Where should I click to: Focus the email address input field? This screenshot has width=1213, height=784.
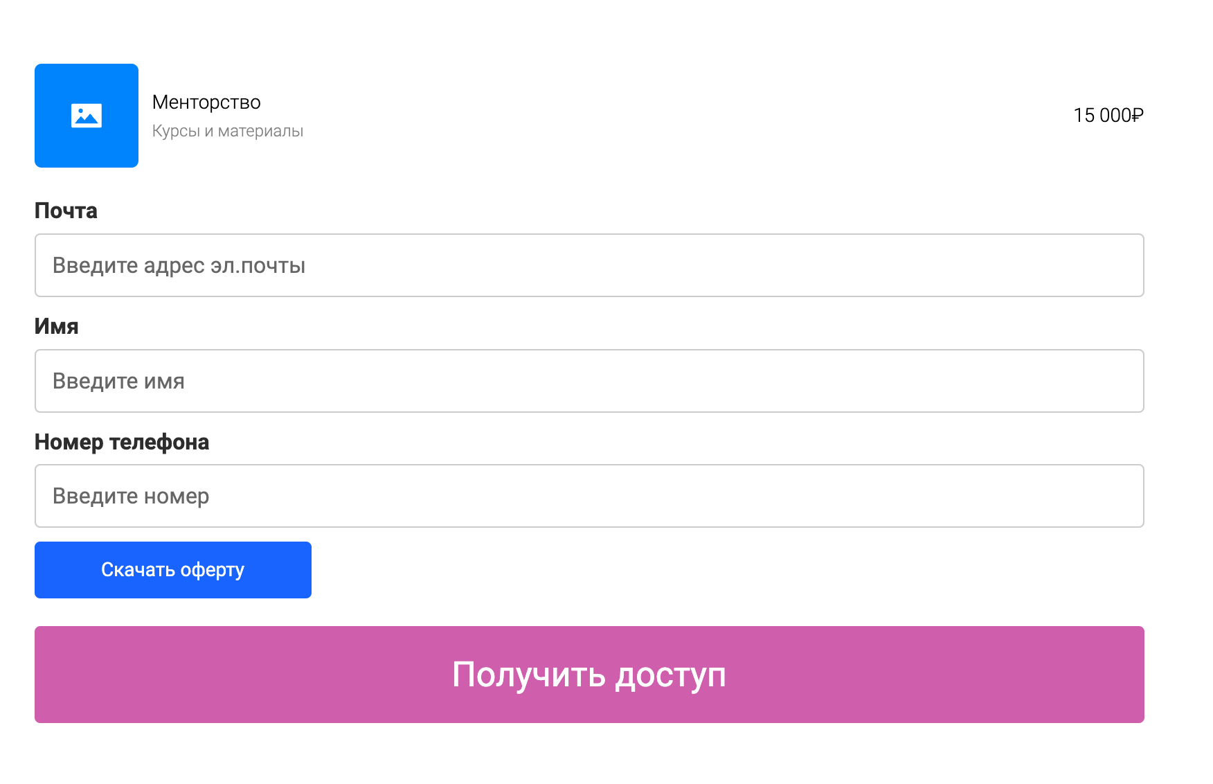tap(692, 265)
